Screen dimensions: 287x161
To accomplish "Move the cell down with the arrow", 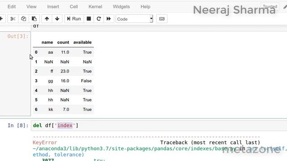I will [57, 19].
